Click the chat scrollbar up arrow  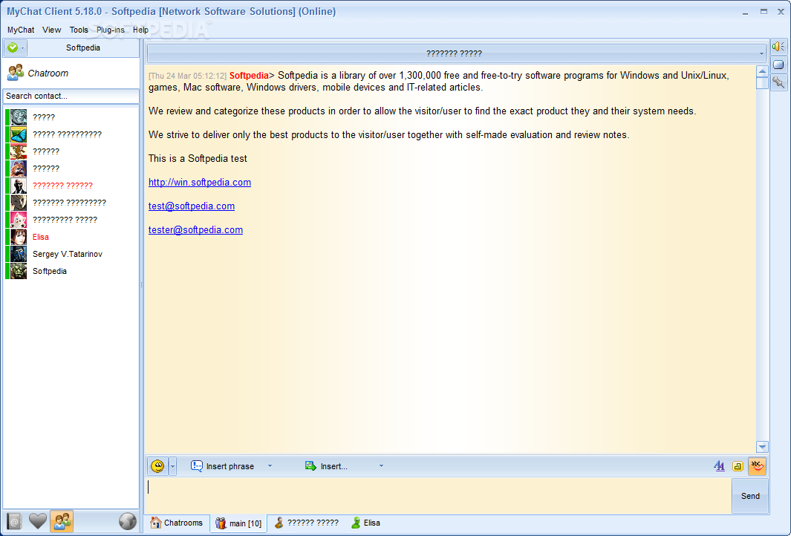click(762, 71)
